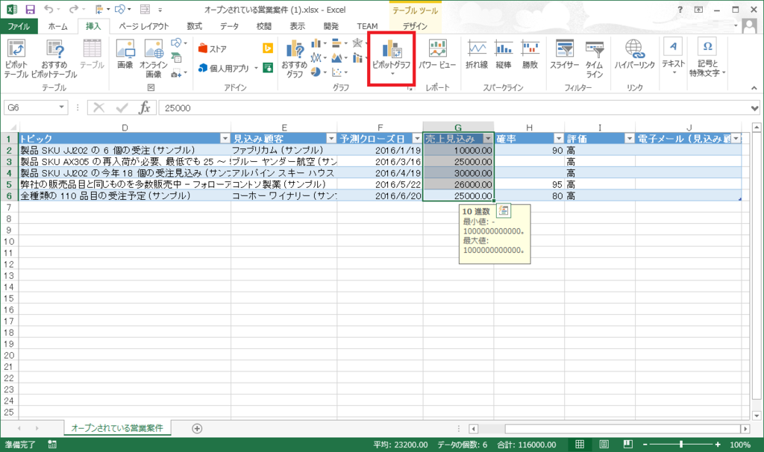
Task: Zoom in with plus button
Action: click(718, 445)
